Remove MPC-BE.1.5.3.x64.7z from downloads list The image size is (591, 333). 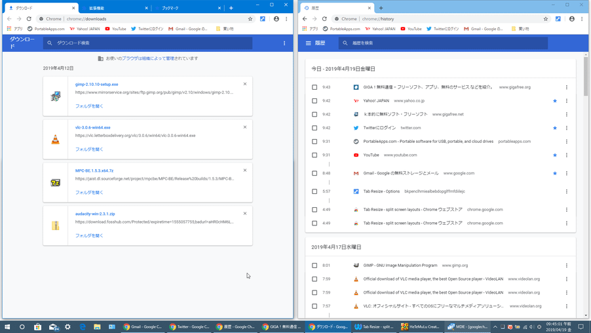point(245,170)
